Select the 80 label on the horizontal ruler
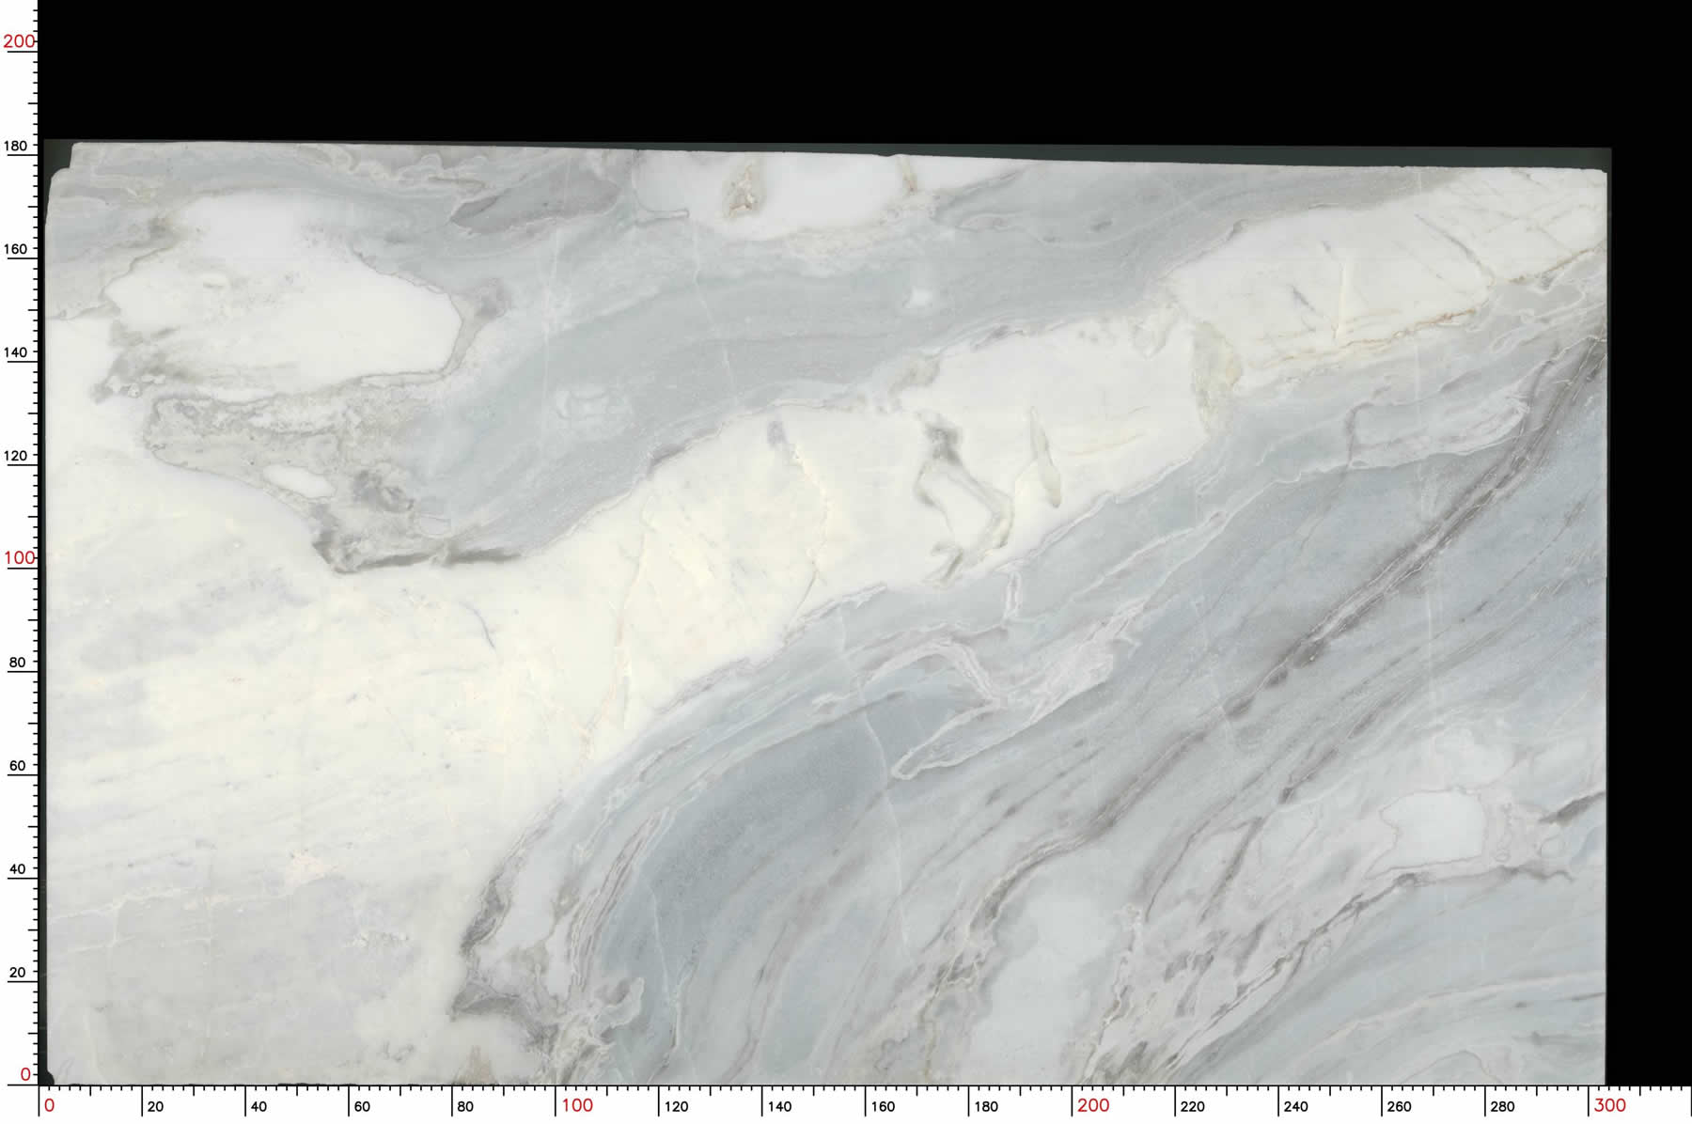Image resolution: width=1692 pixels, height=1124 pixels. pyautogui.click(x=465, y=1107)
